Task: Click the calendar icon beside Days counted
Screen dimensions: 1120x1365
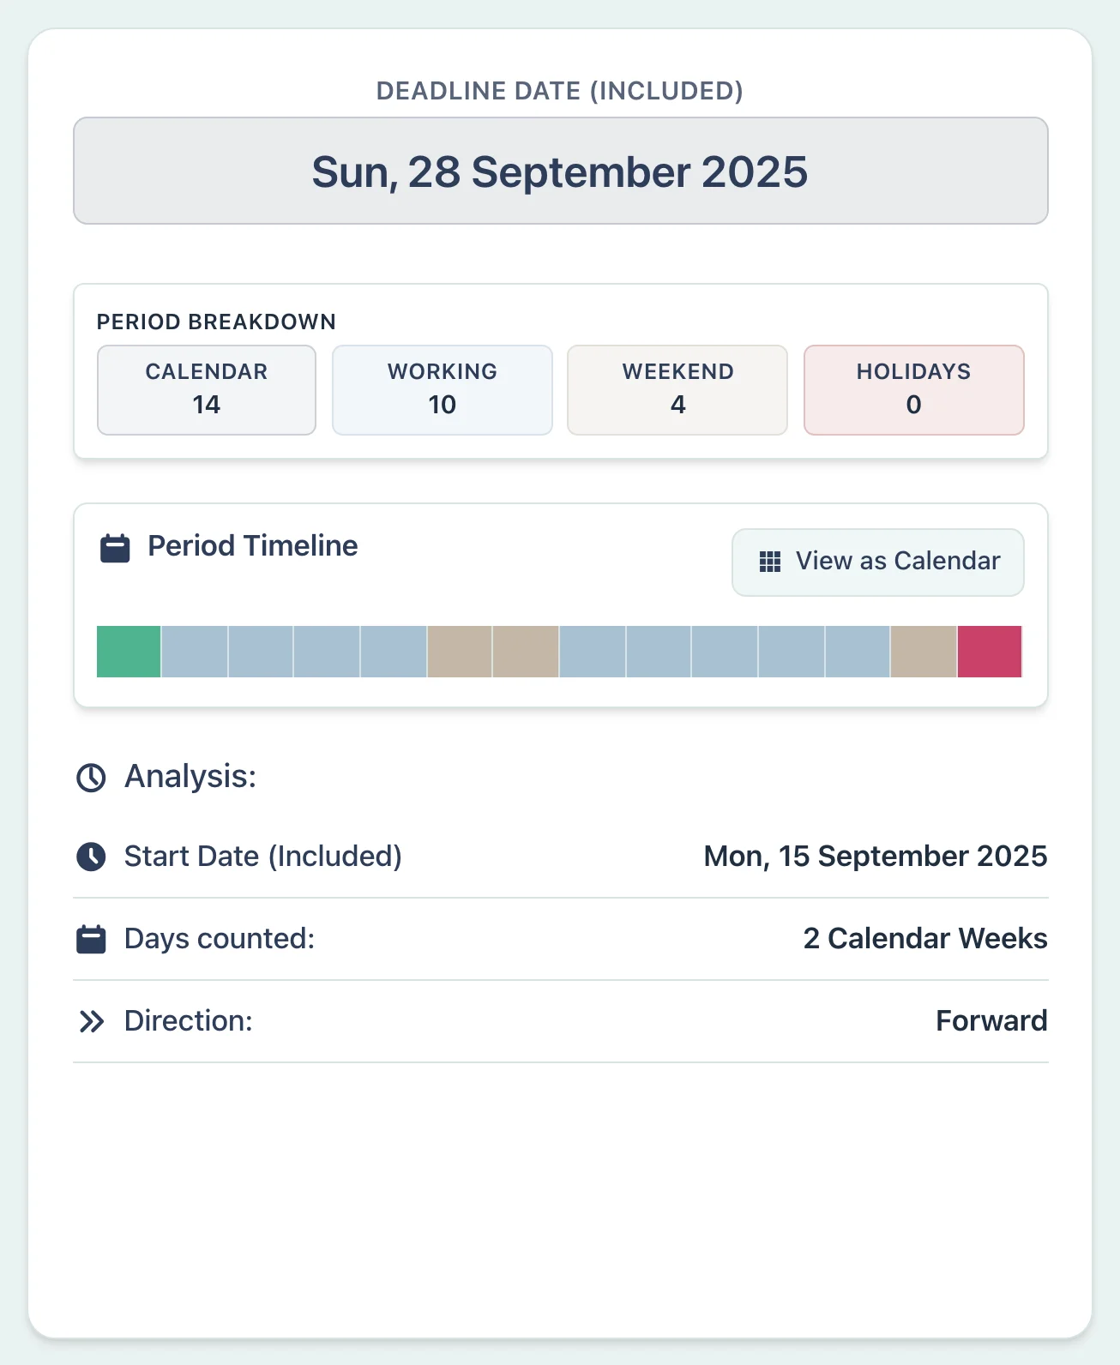Action: coord(90,938)
